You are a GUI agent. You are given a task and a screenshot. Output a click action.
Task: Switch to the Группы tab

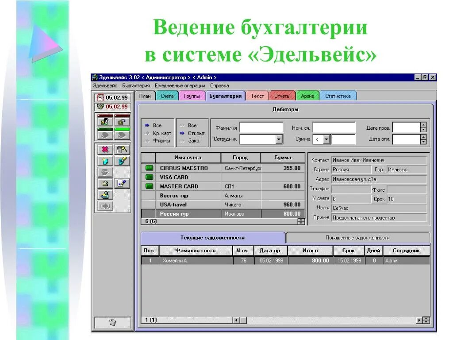(192, 96)
